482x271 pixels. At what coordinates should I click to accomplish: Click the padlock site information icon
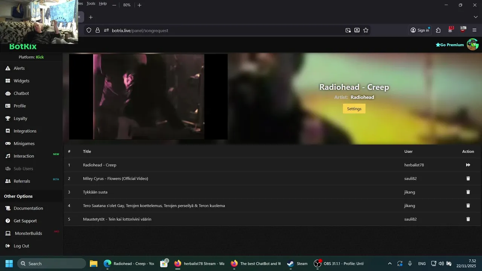[98, 30]
